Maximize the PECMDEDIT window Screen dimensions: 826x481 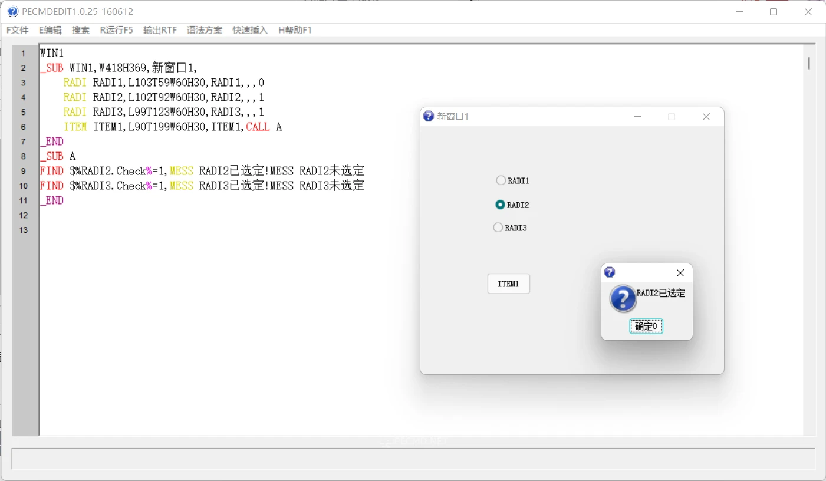click(774, 12)
